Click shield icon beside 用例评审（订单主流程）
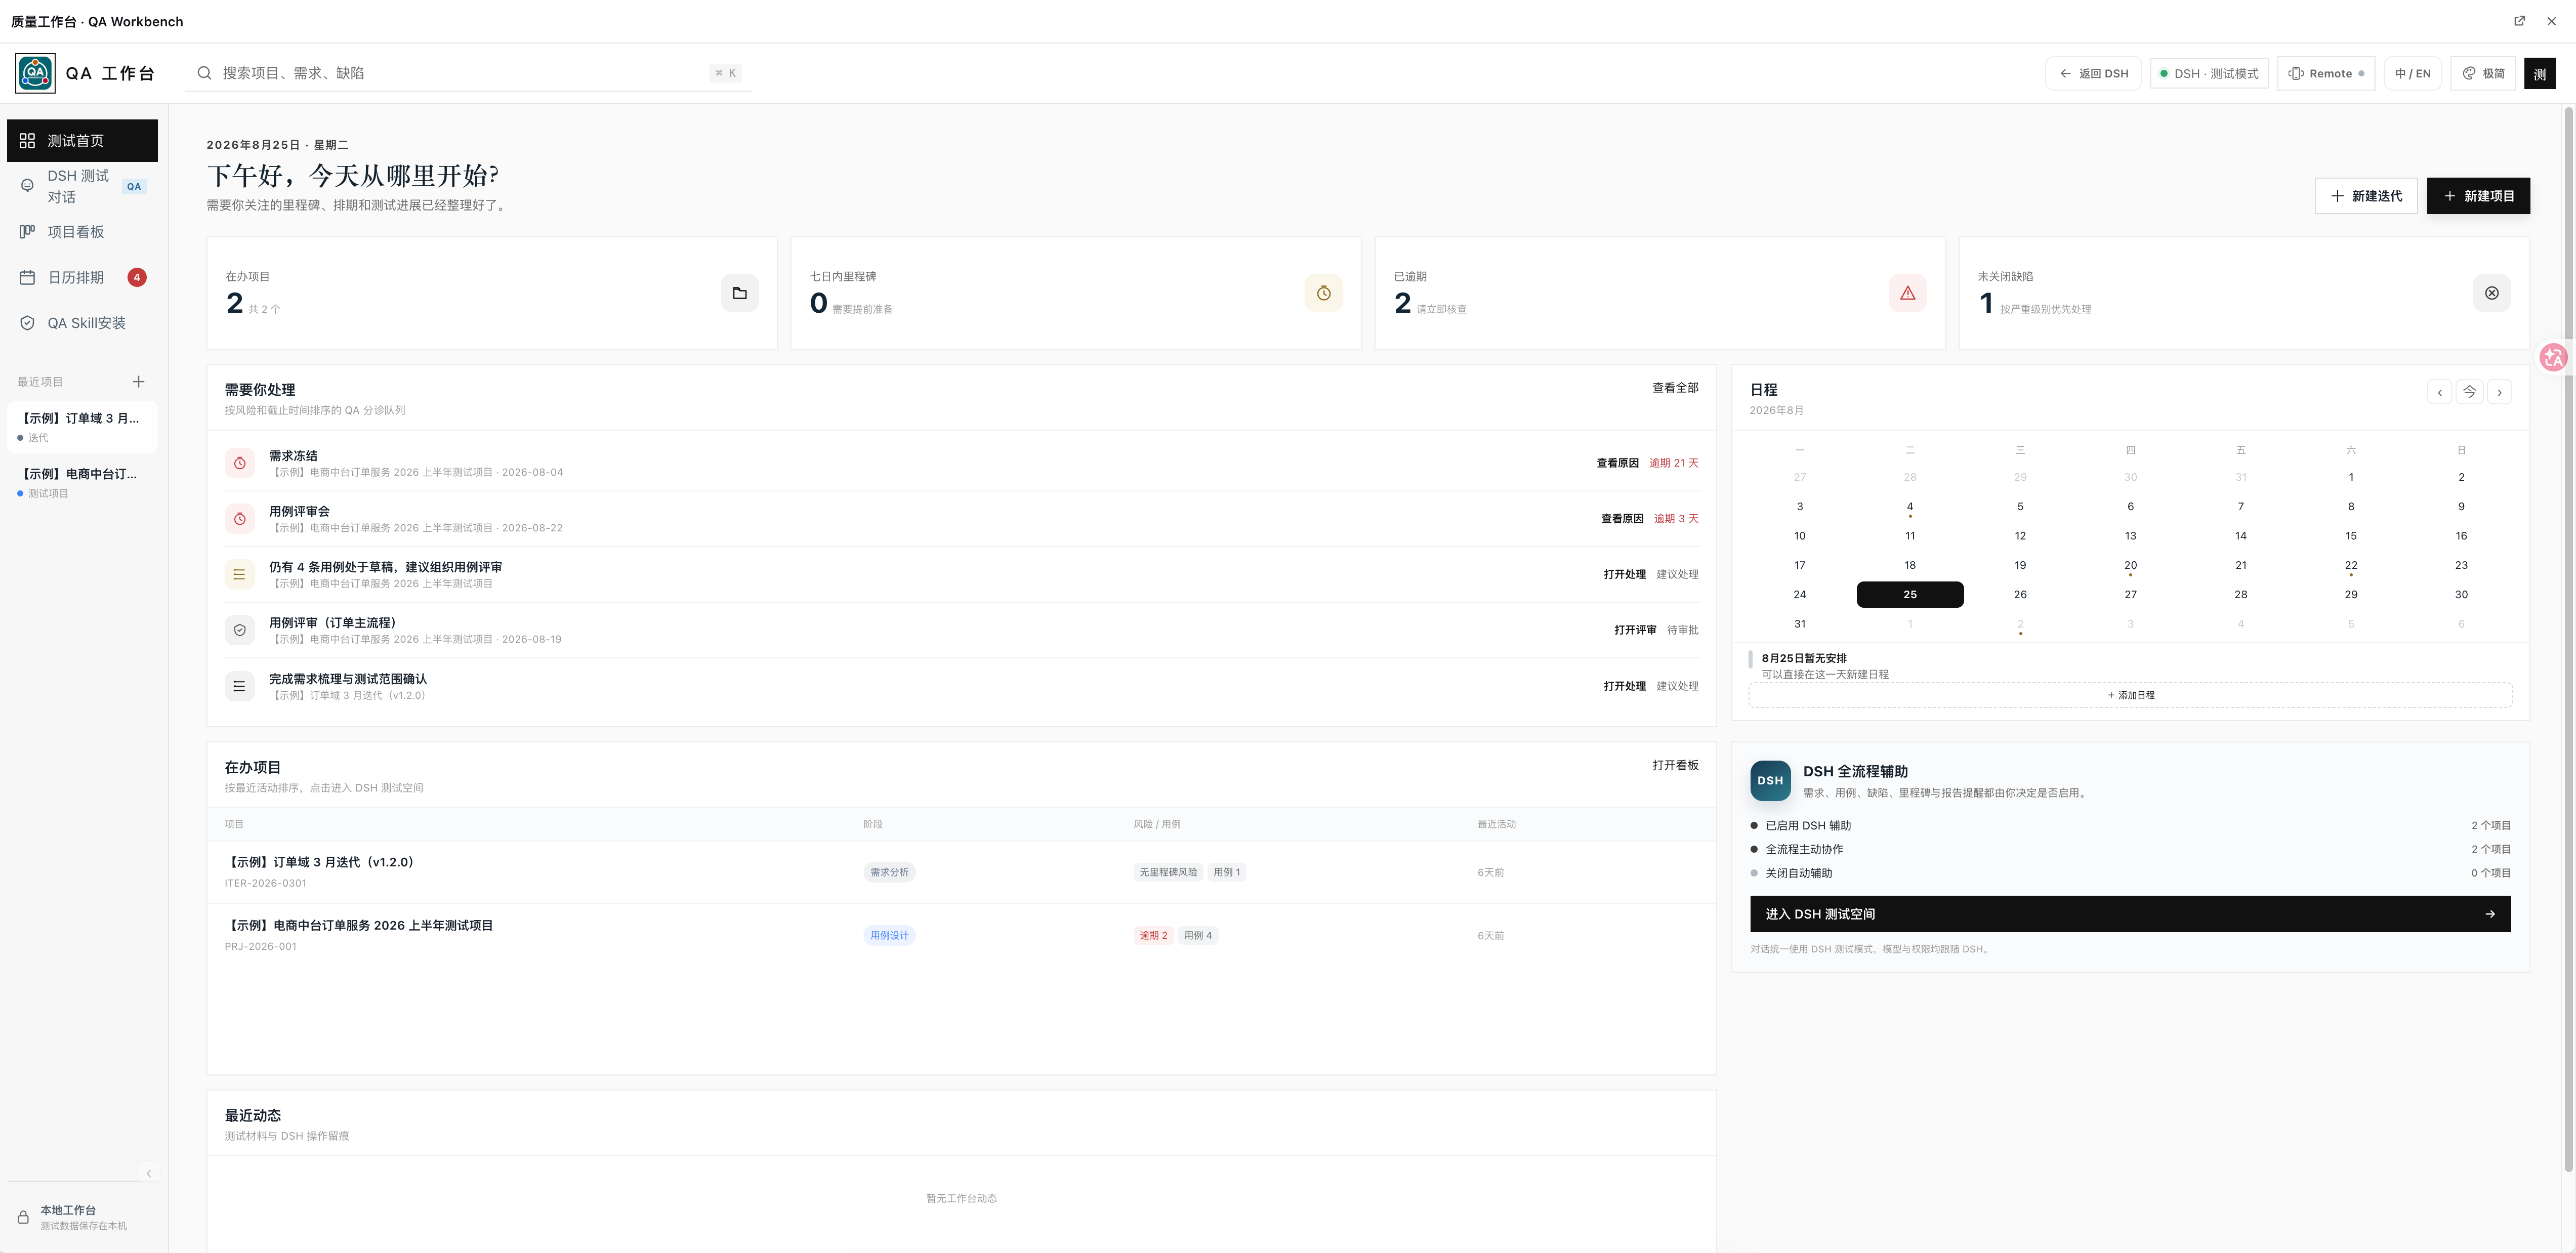This screenshot has height=1253, width=2576. click(x=240, y=630)
